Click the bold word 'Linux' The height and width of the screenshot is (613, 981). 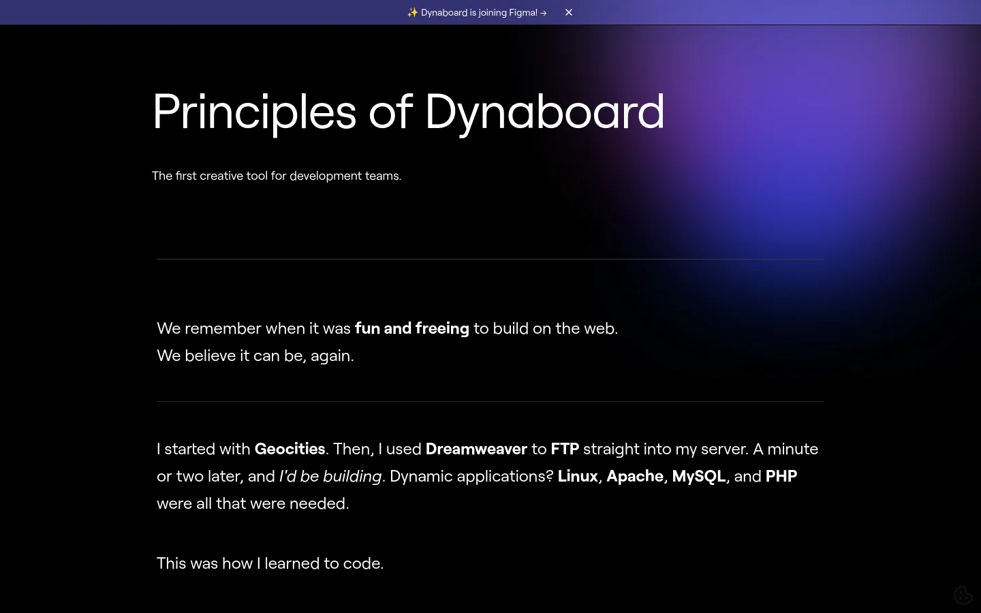pos(578,476)
